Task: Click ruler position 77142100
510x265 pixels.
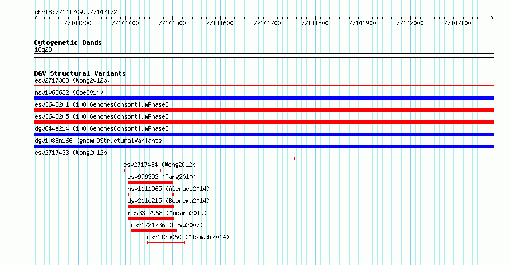Action: 458,23
